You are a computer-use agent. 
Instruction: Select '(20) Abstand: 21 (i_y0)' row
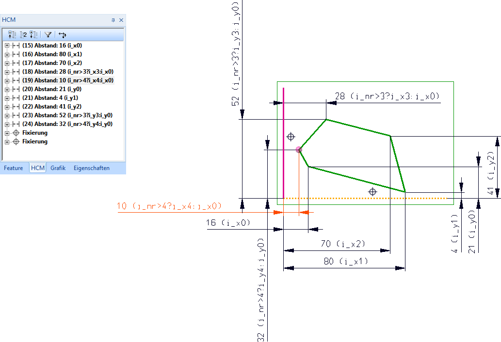coord(52,89)
